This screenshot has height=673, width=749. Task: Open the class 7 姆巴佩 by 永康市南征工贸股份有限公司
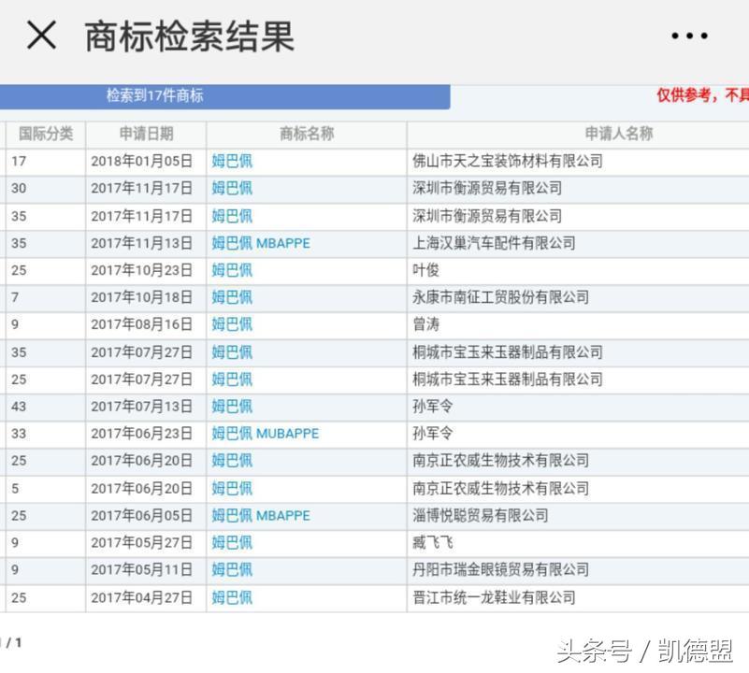[x=232, y=297]
